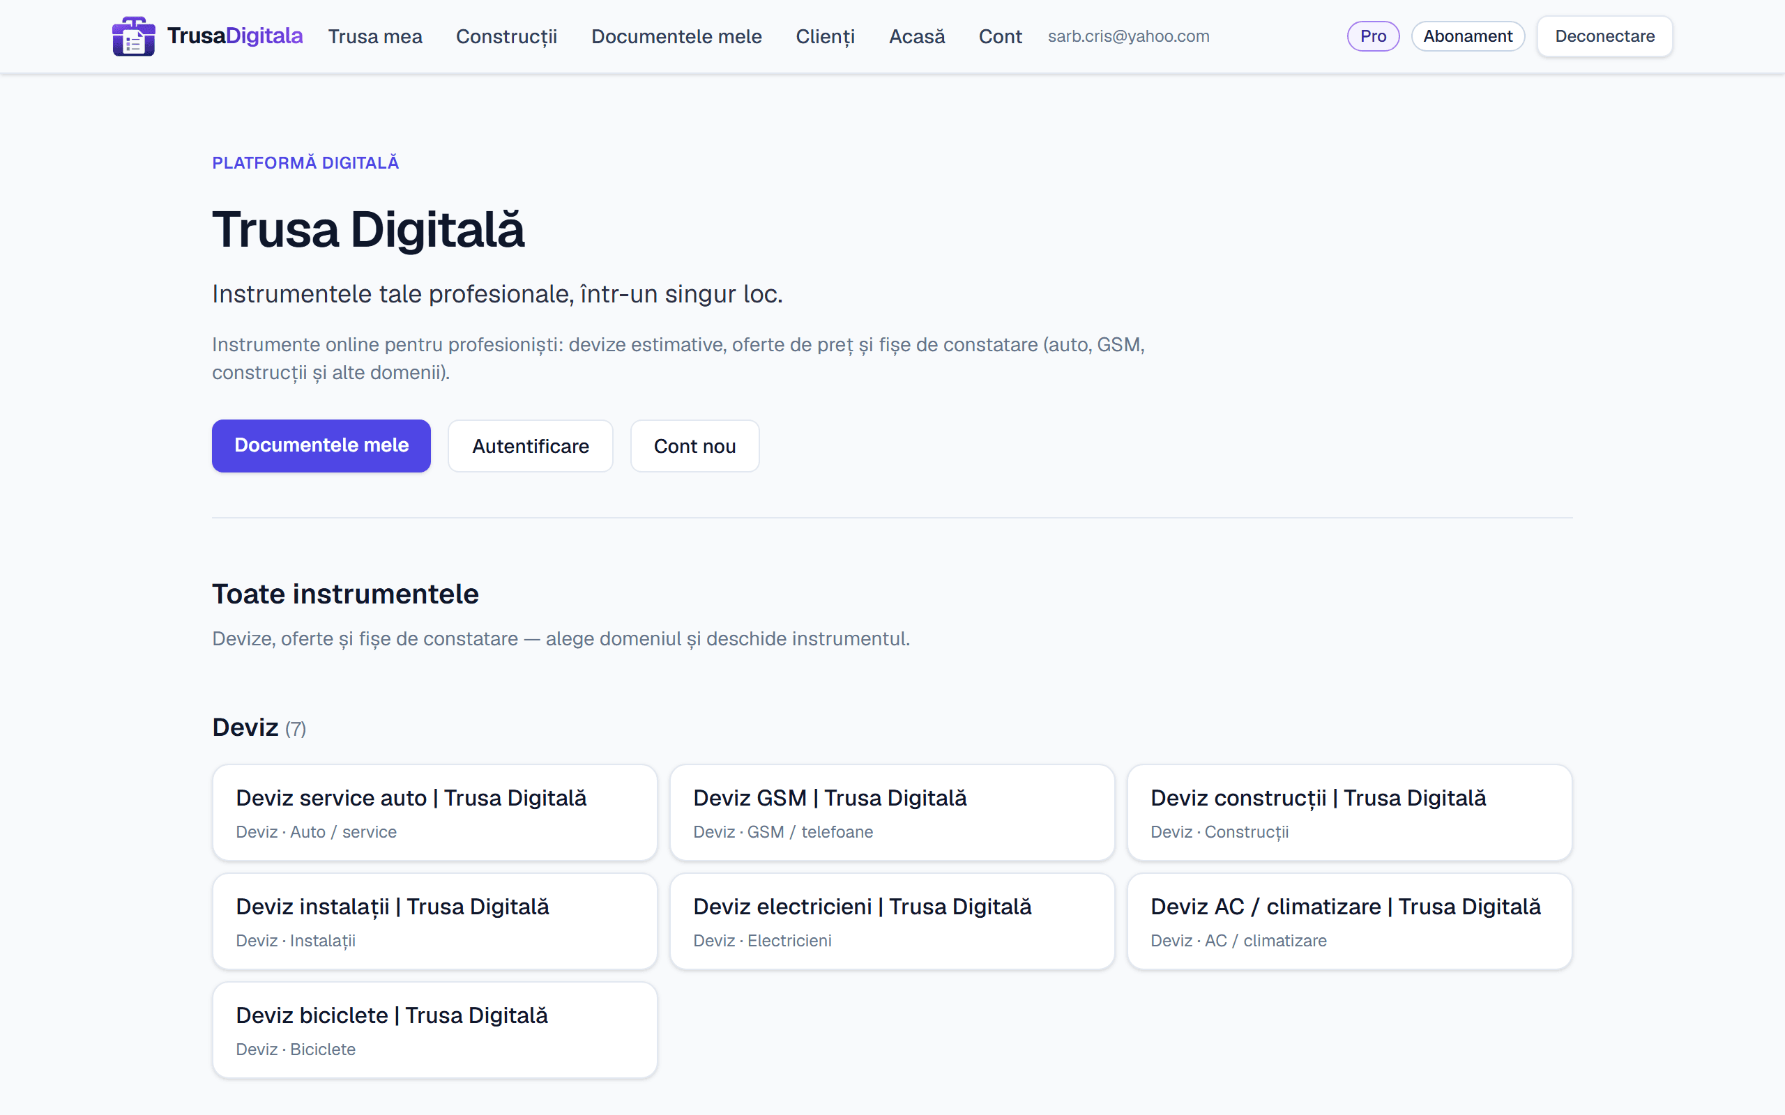The image size is (1785, 1115).
Task: Open the Deviz biciclete card
Action: click(x=434, y=1030)
